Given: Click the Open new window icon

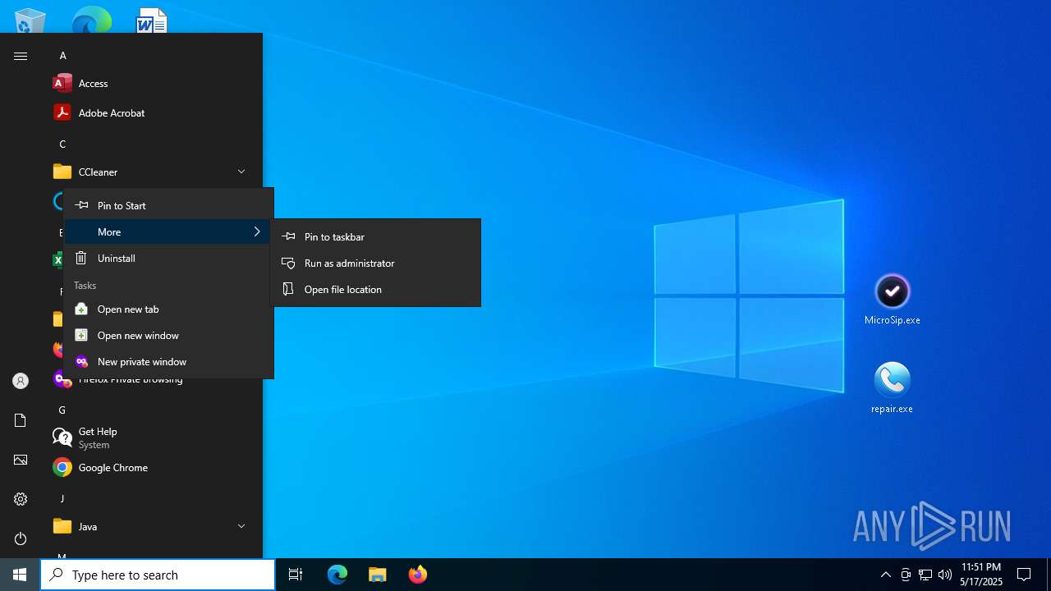Looking at the screenshot, I should 81,335.
